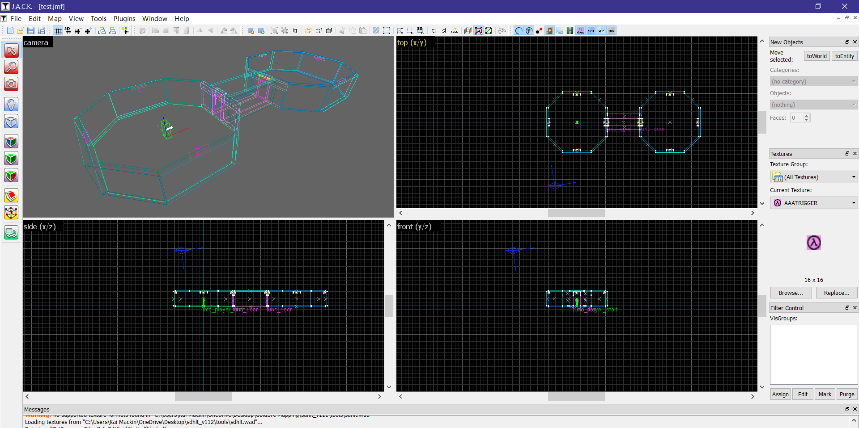Viewport: 859px width, 428px height.
Task: Click the Assign VisGroup button
Action: click(780, 394)
